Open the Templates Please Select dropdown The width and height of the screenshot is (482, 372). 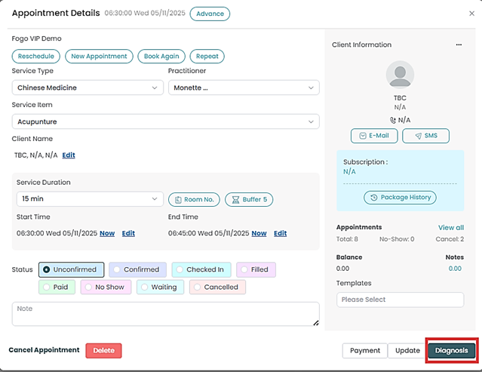400,300
